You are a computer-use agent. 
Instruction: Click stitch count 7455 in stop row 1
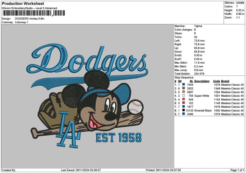(190, 84)
